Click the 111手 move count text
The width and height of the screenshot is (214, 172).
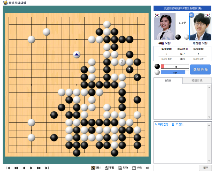point(182,22)
